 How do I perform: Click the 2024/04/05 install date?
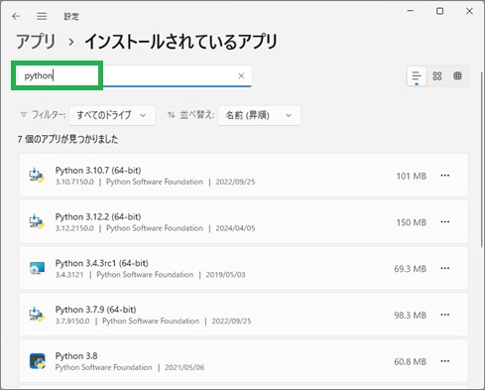point(235,228)
